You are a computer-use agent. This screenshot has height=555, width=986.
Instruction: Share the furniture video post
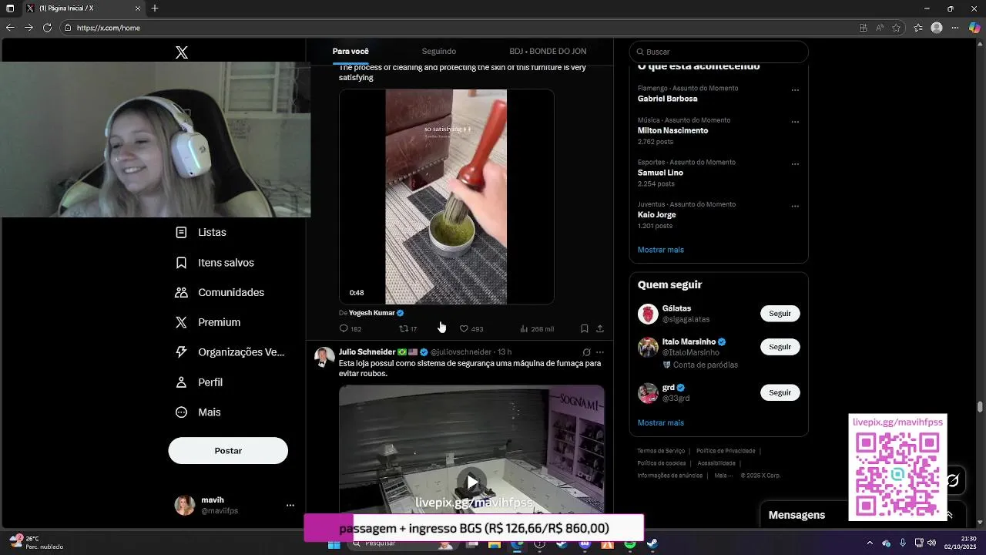[600, 329]
